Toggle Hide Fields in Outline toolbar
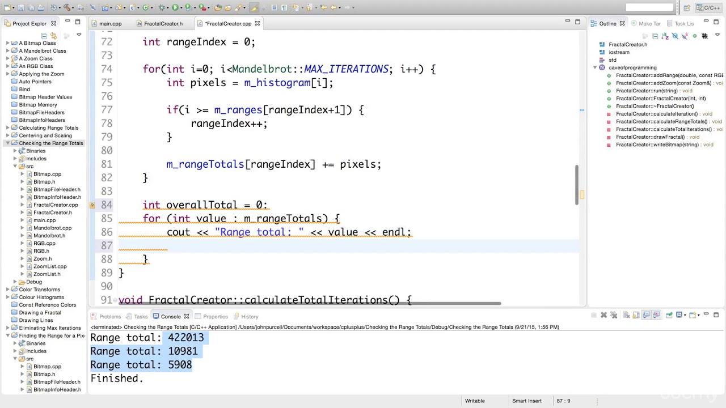This screenshot has height=408, width=726. pyautogui.click(x=675, y=36)
